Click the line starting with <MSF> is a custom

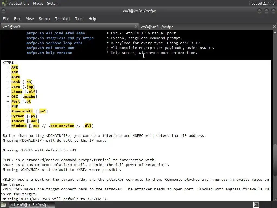(86, 165)
